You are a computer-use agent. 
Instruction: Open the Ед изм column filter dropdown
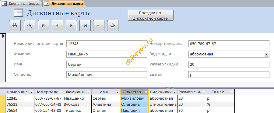coord(232,92)
